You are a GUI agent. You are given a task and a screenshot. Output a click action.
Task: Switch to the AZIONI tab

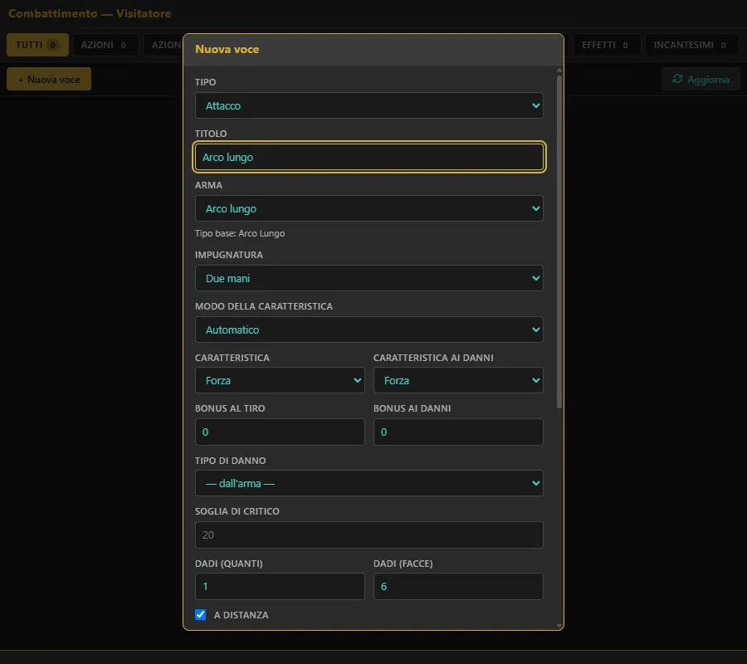(x=105, y=45)
